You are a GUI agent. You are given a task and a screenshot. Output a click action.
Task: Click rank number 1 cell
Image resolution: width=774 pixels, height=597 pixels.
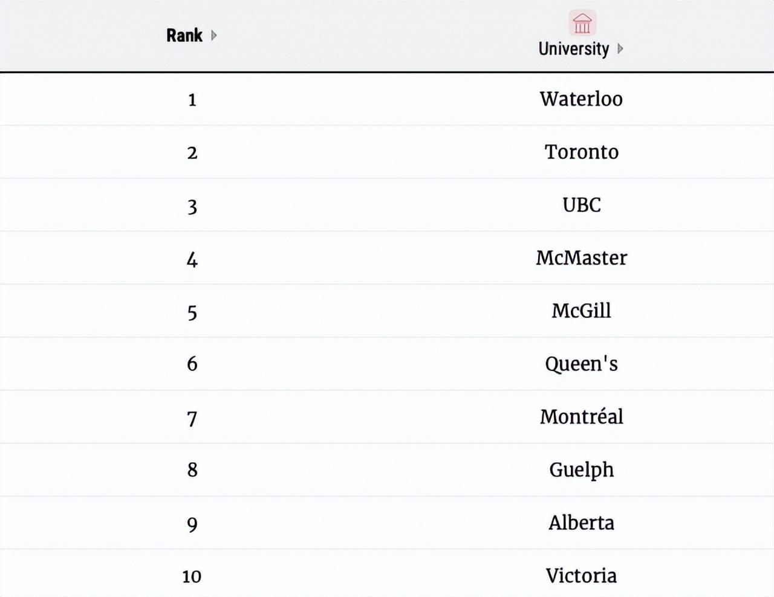pos(192,100)
